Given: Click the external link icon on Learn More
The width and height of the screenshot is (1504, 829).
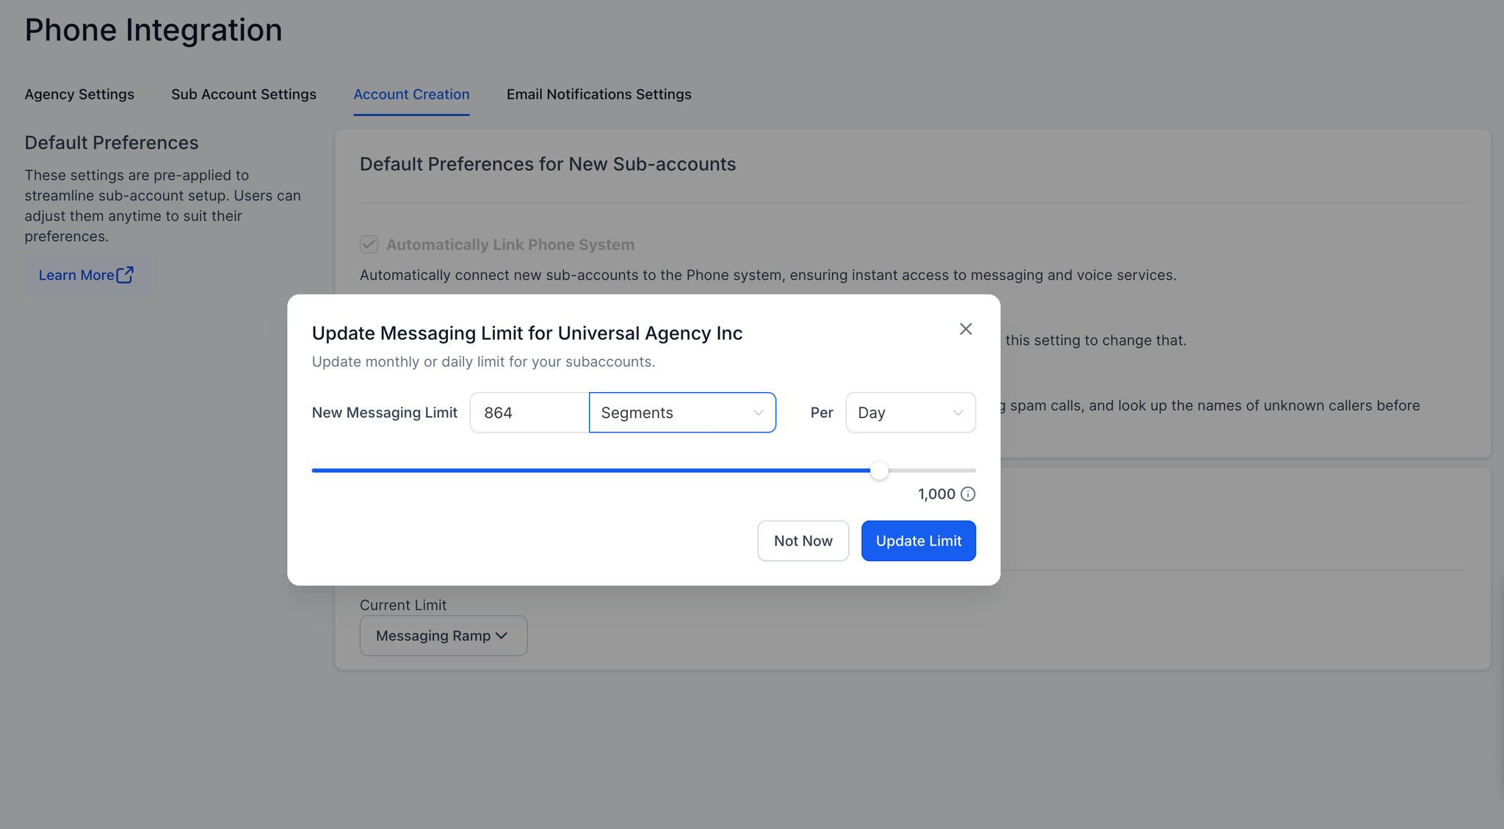Looking at the screenshot, I should tap(126, 275).
